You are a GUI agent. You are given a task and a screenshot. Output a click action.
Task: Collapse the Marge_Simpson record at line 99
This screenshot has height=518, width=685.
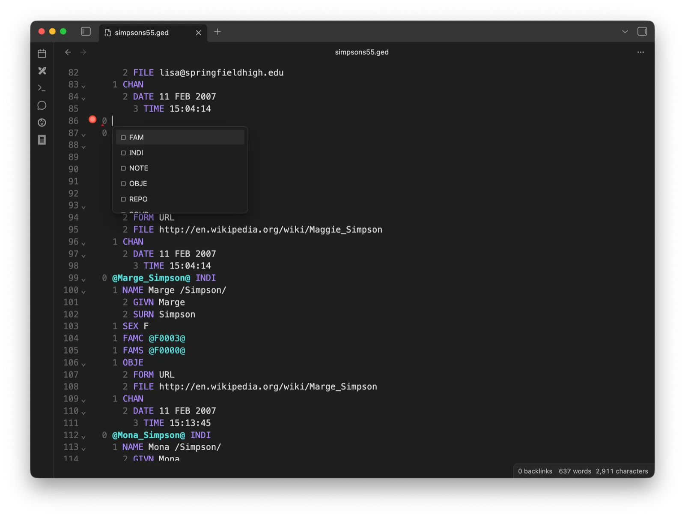point(83,279)
